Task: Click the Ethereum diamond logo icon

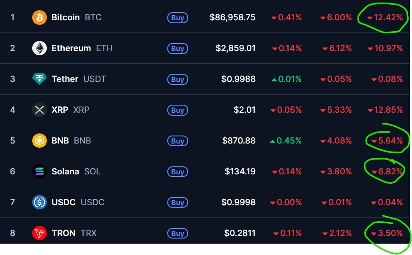Action: tap(40, 48)
